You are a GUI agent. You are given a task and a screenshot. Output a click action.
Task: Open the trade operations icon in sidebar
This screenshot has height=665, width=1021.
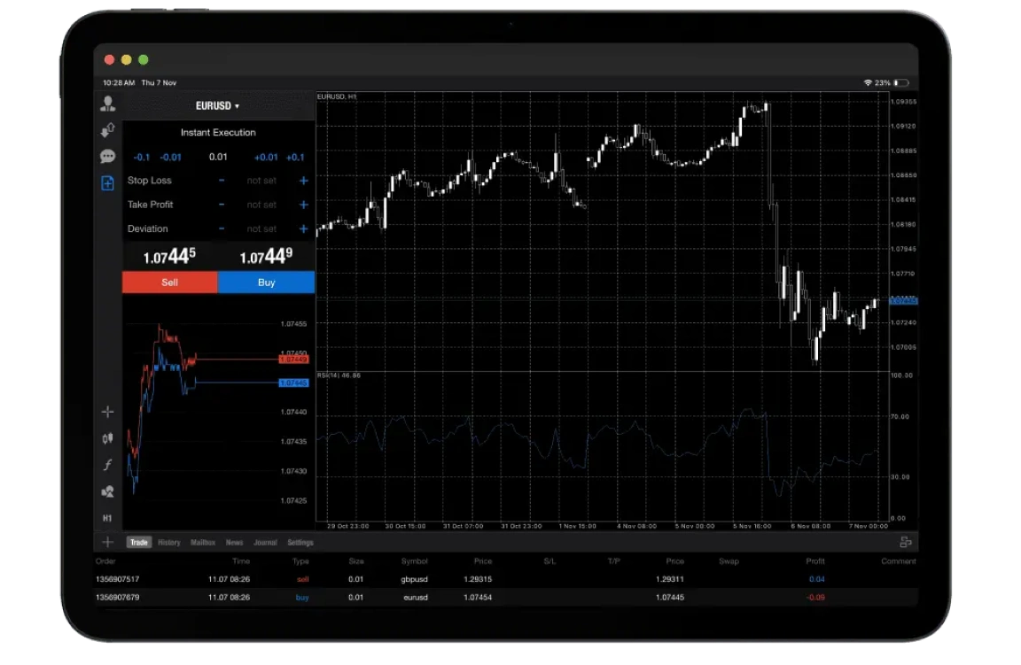(x=107, y=129)
